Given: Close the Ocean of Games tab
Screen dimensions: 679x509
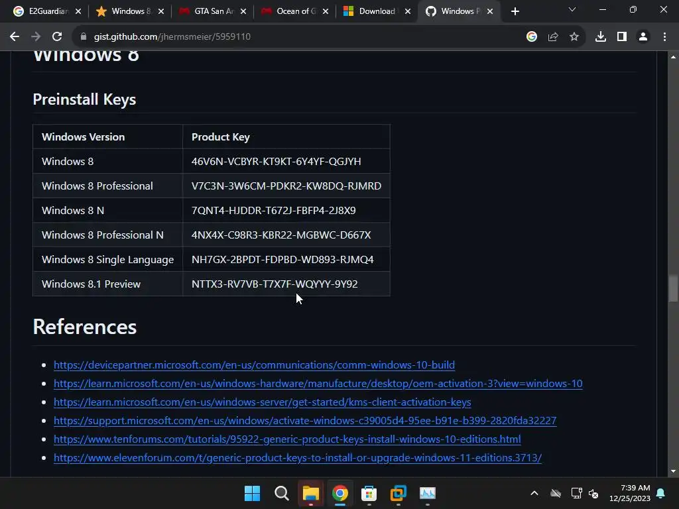Looking at the screenshot, I should [x=326, y=12].
